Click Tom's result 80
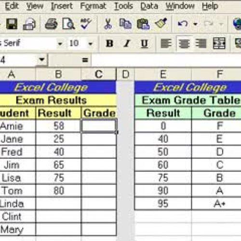The width and height of the screenshot is (241, 241). 59,191
